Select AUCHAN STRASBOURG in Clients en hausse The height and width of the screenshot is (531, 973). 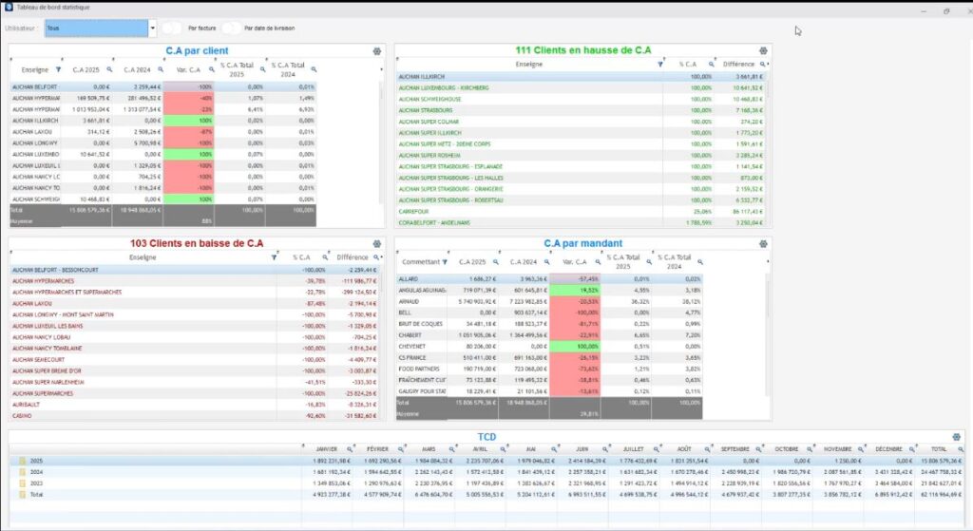coord(581,110)
